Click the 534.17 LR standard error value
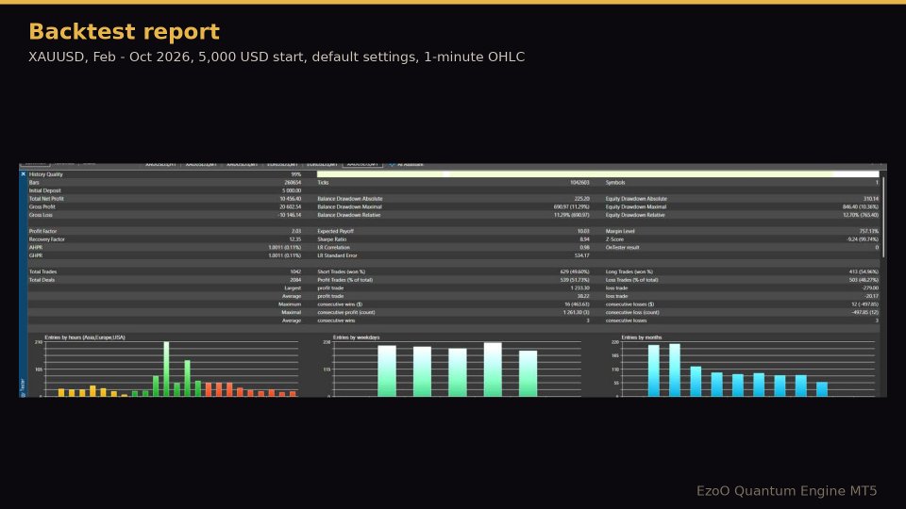 click(582, 255)
